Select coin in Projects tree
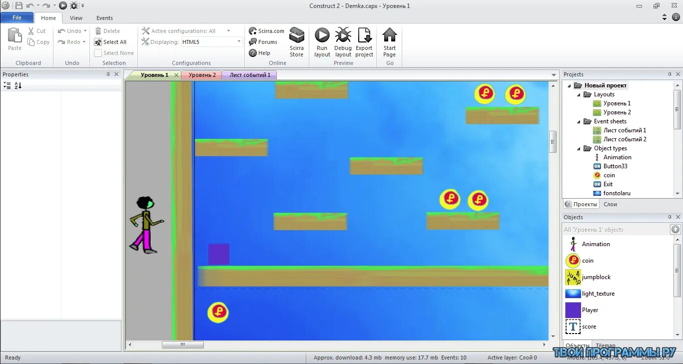 pos(604,175)
